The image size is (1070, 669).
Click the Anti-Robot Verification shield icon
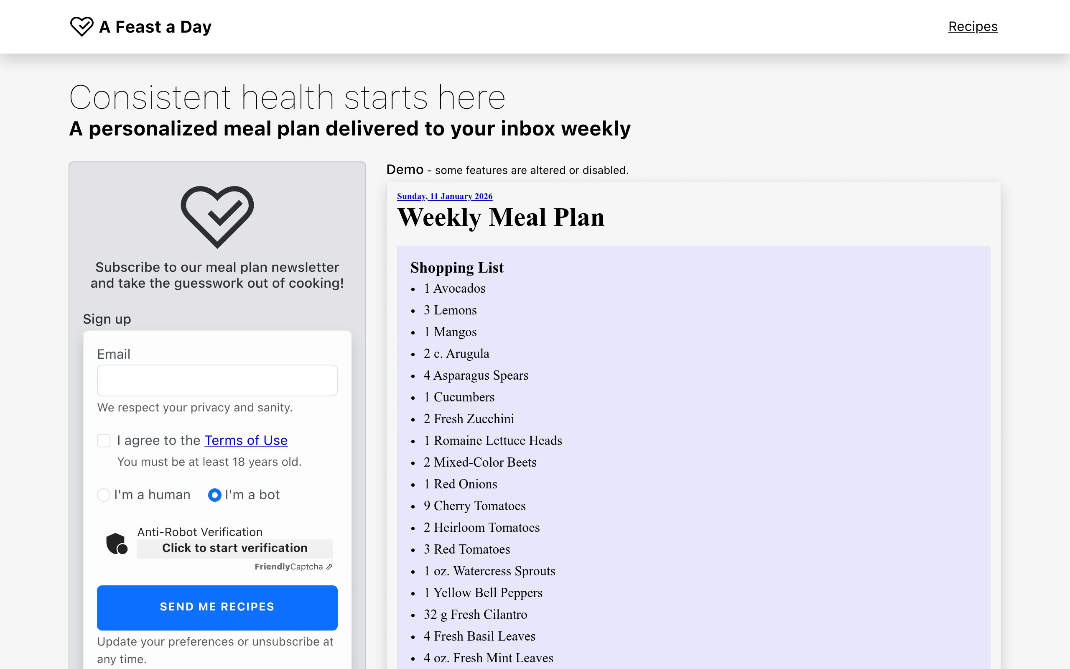117,543
